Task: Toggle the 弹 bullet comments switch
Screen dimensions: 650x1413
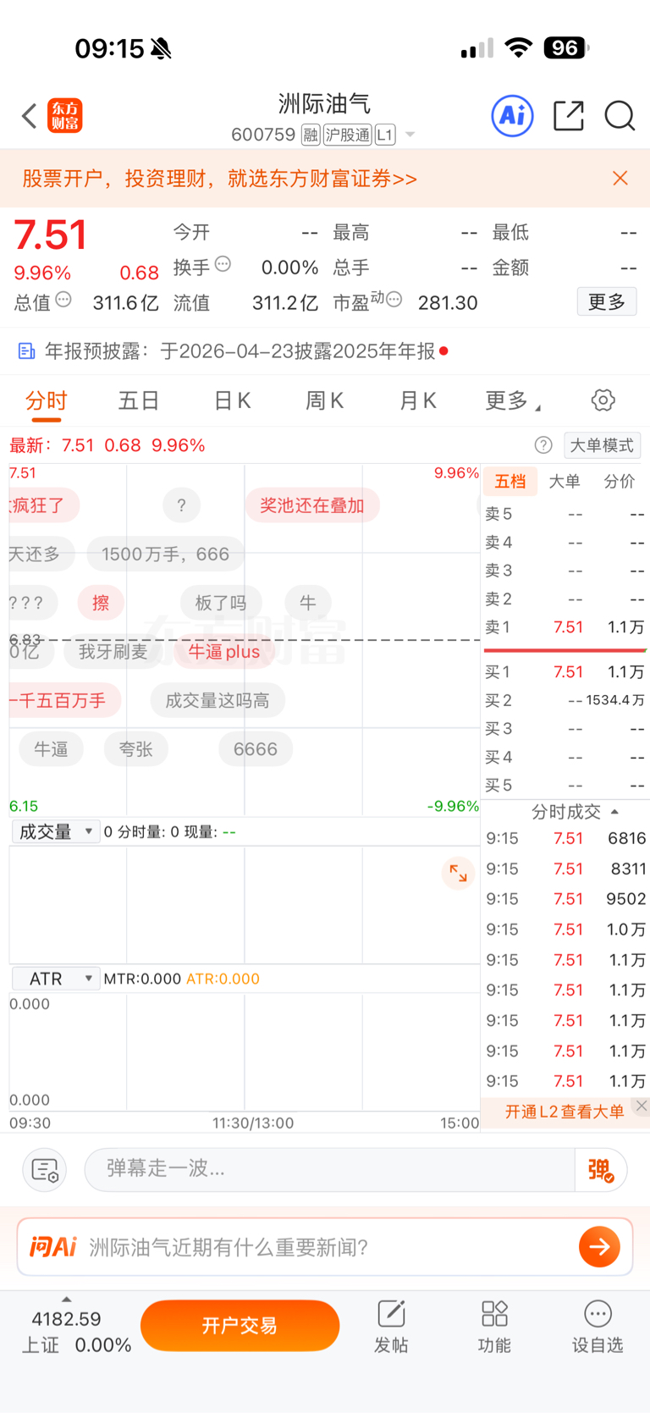Action: pos(601,1170)
